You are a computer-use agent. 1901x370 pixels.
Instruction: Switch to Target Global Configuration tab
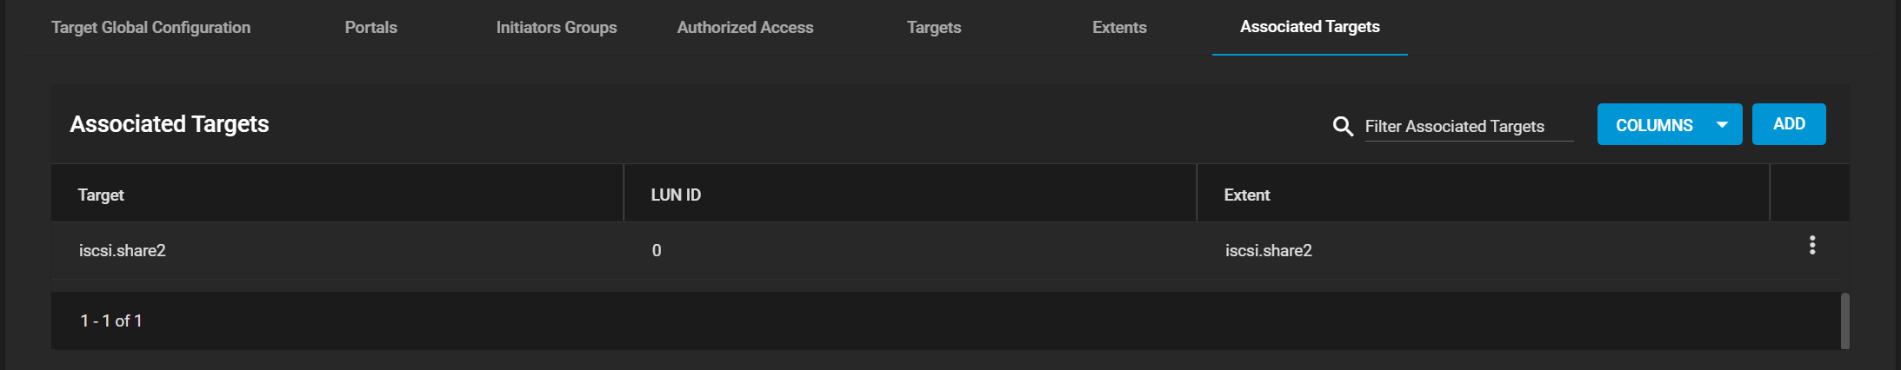tap(150, 28)
